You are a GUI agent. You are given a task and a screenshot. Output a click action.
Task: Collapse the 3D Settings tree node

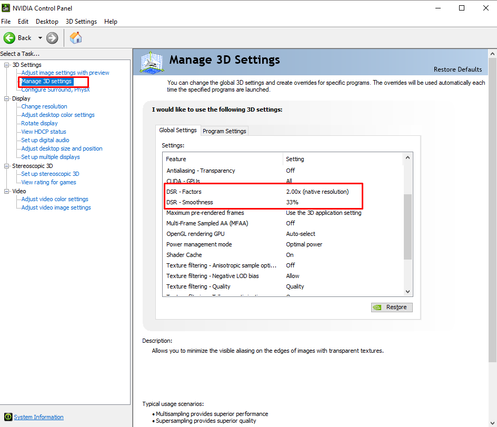[6, 65]
